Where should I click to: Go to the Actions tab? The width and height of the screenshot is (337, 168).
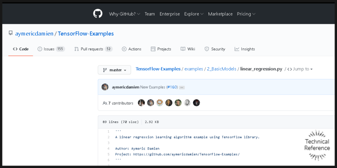pos(131,49)
